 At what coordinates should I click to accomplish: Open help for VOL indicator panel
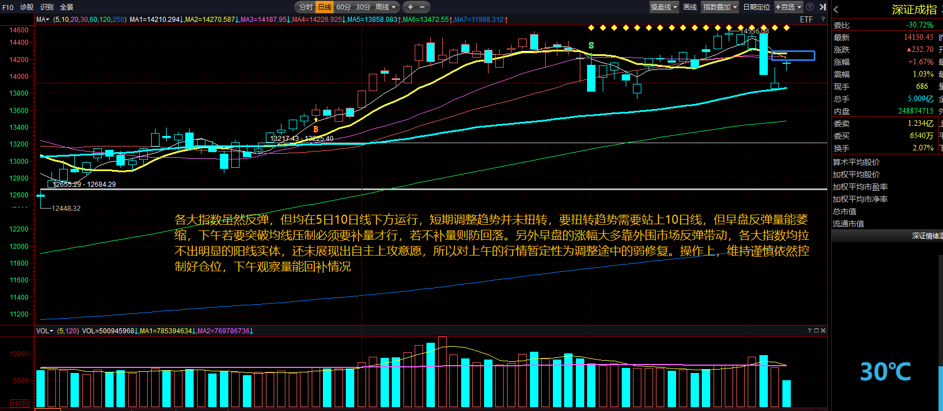tap(809, 331)
